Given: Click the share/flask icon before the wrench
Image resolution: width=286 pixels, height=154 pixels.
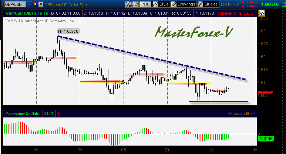Looking at the screenshot, I should click(128, 4).
